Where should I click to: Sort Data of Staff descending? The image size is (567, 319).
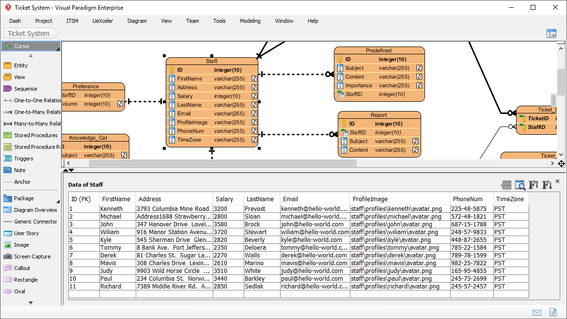click(546, 185)
